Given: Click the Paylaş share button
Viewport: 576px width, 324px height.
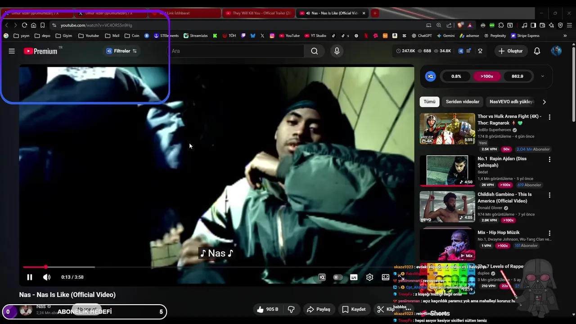Looking at the screenshot, I should [x=319, y=309].
